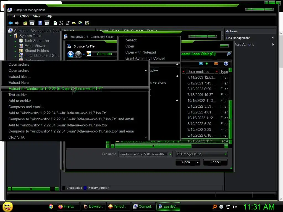This screenshot has width=283, height=212.
Task: Switch to Comput... taskbar button
Action: click(x=143, y=206)
